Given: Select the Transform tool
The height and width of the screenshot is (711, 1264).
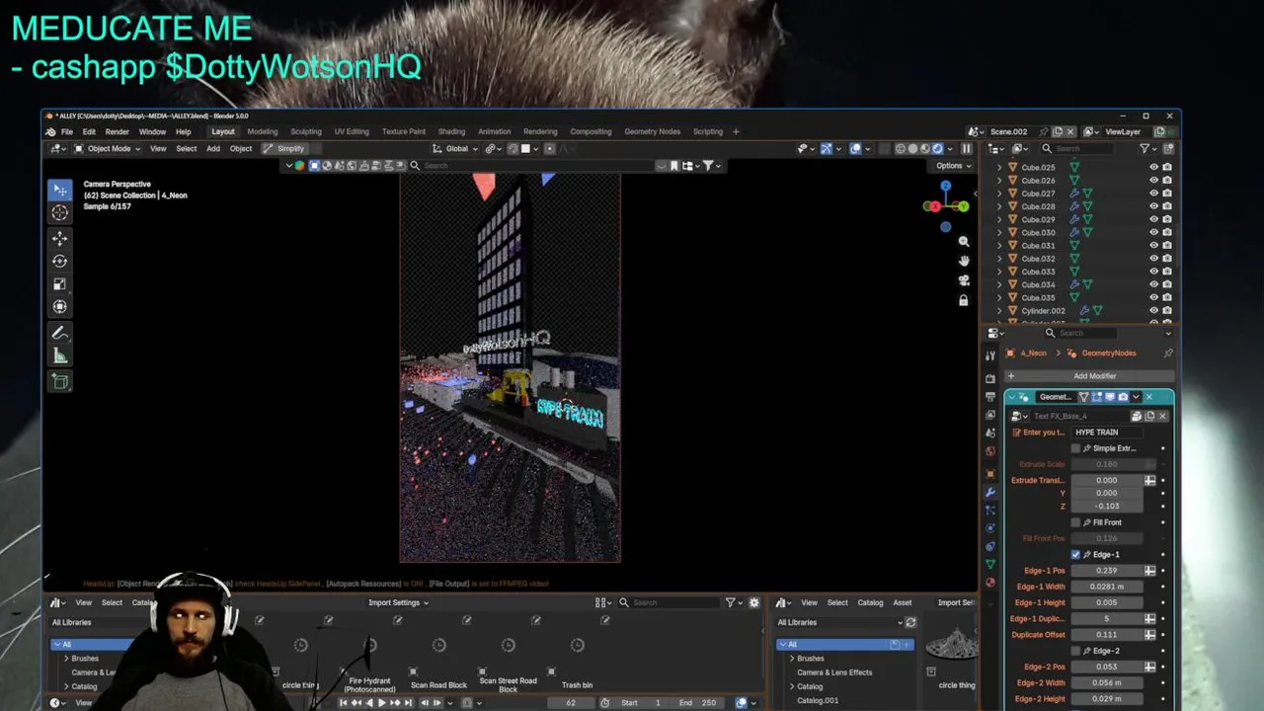Looking at the screenshot, I should [x=60, y=306].
